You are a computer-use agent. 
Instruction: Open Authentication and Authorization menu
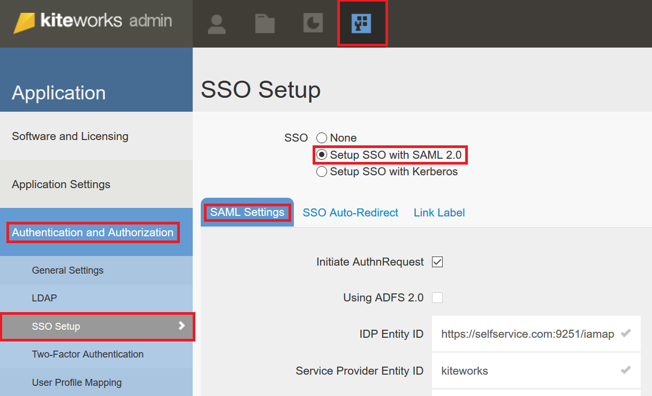(x=96, y=232)
